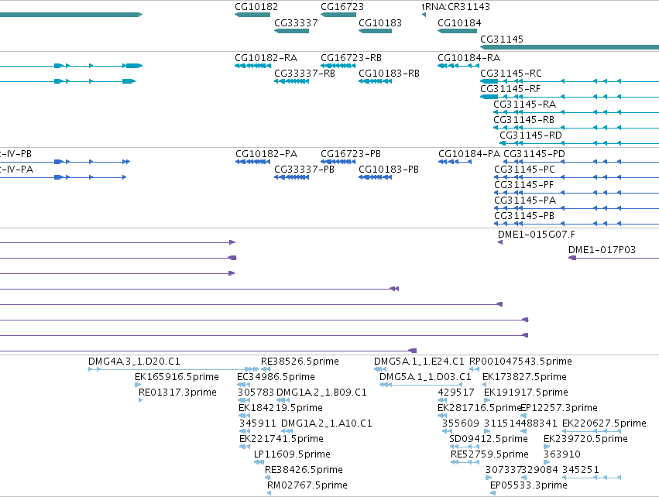
Task: Click the 345251 EST label
Action: 581,470
